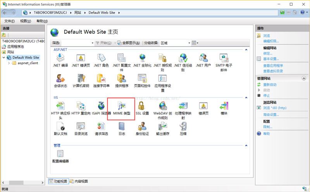The height and width of the screenshot is (192, 310).
Task: Open the 筛选 filter dropdown arrow
Action: click(x=92, y=43)
